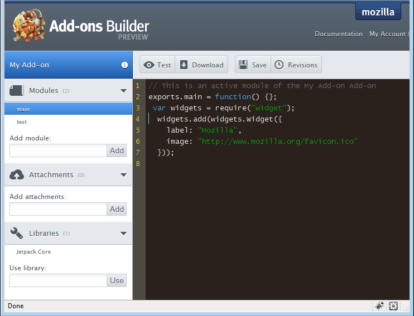The image size is (414, 316).
Task: Collapse the Modules section arrow
Action: click(x=123, y=91)
